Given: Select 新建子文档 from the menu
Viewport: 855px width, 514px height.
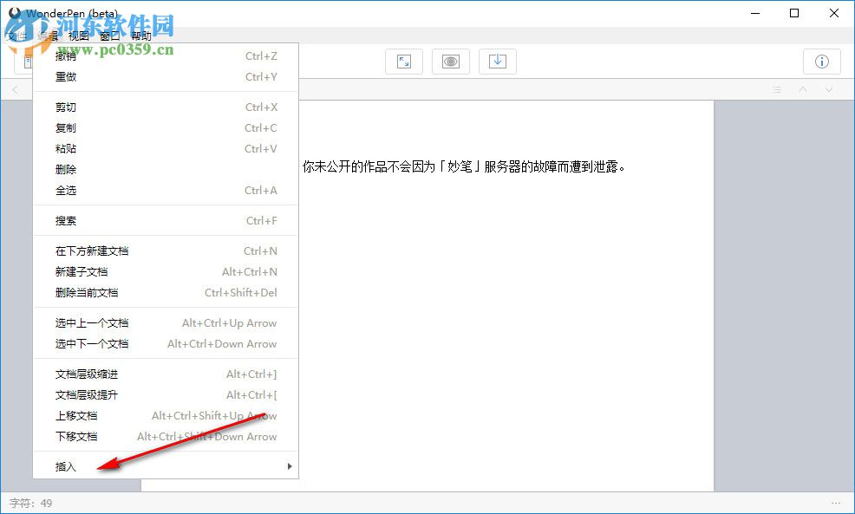Looking at the screenshot, I should pyautogui.click(x=77, y=271).
